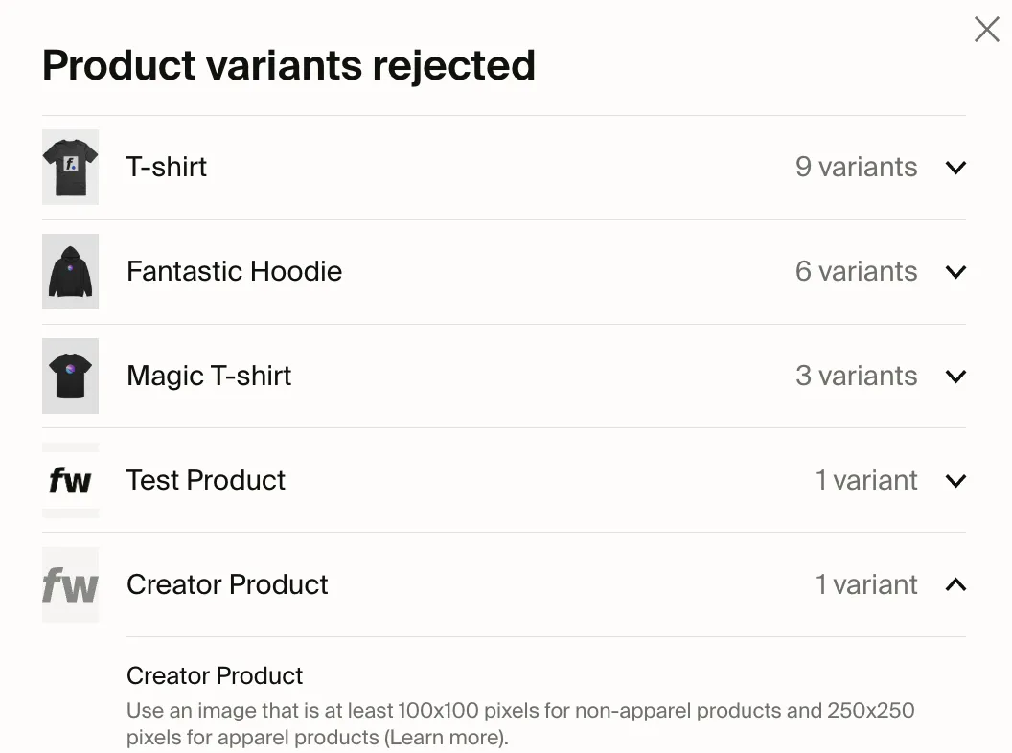The image size is (1012, 753).
Task: Click the expanded Creator Product error message
Action: pos(521,723)
